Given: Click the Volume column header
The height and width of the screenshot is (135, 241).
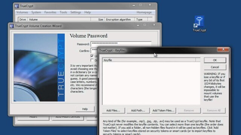Looking at the screenshot, I should 59,19.
